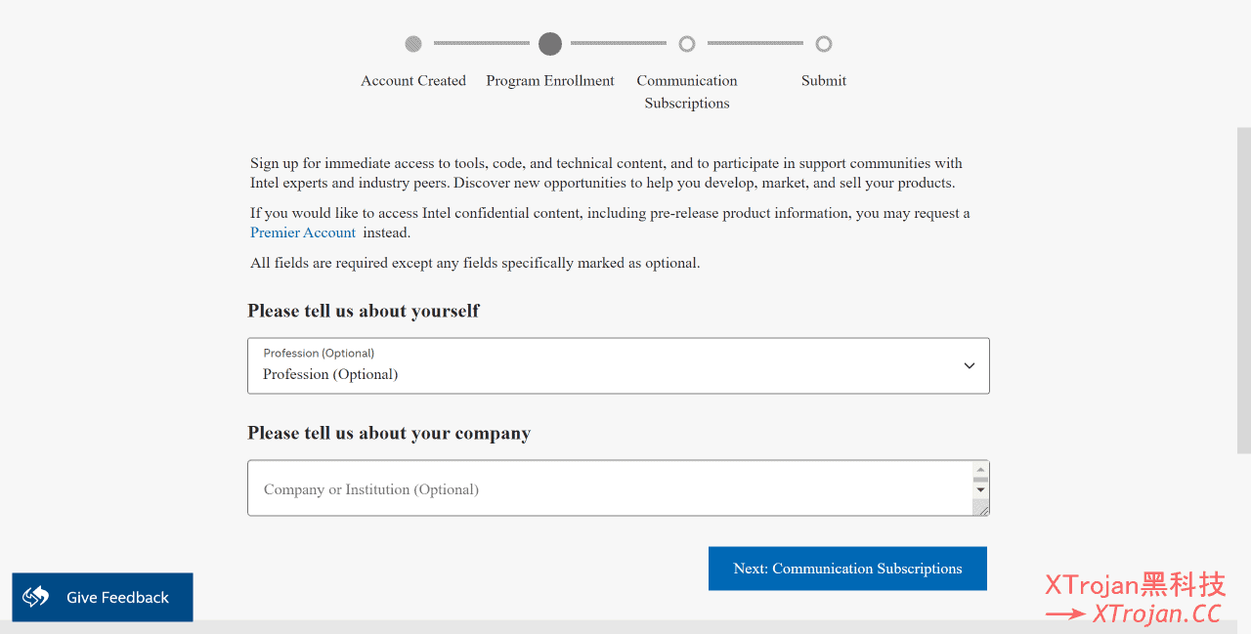This screenshot has width=1251, height=634.
Task: Click the Account Created step label
Action: point(413,81)
